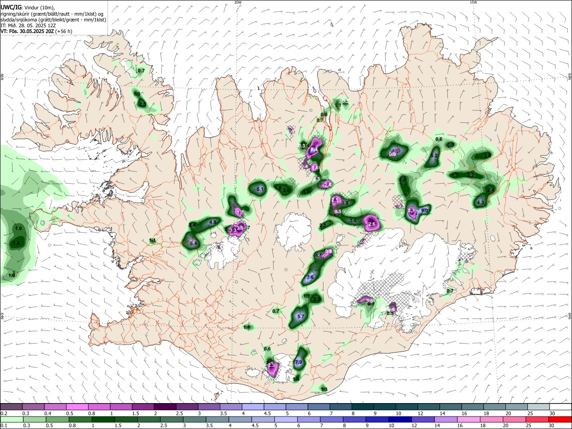Click the dark teal 8 swatch, top legend row
The height and width of the screenshot is (429, 572).
362,407
